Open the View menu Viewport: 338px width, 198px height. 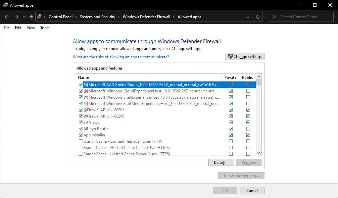[x=31, y=27]
